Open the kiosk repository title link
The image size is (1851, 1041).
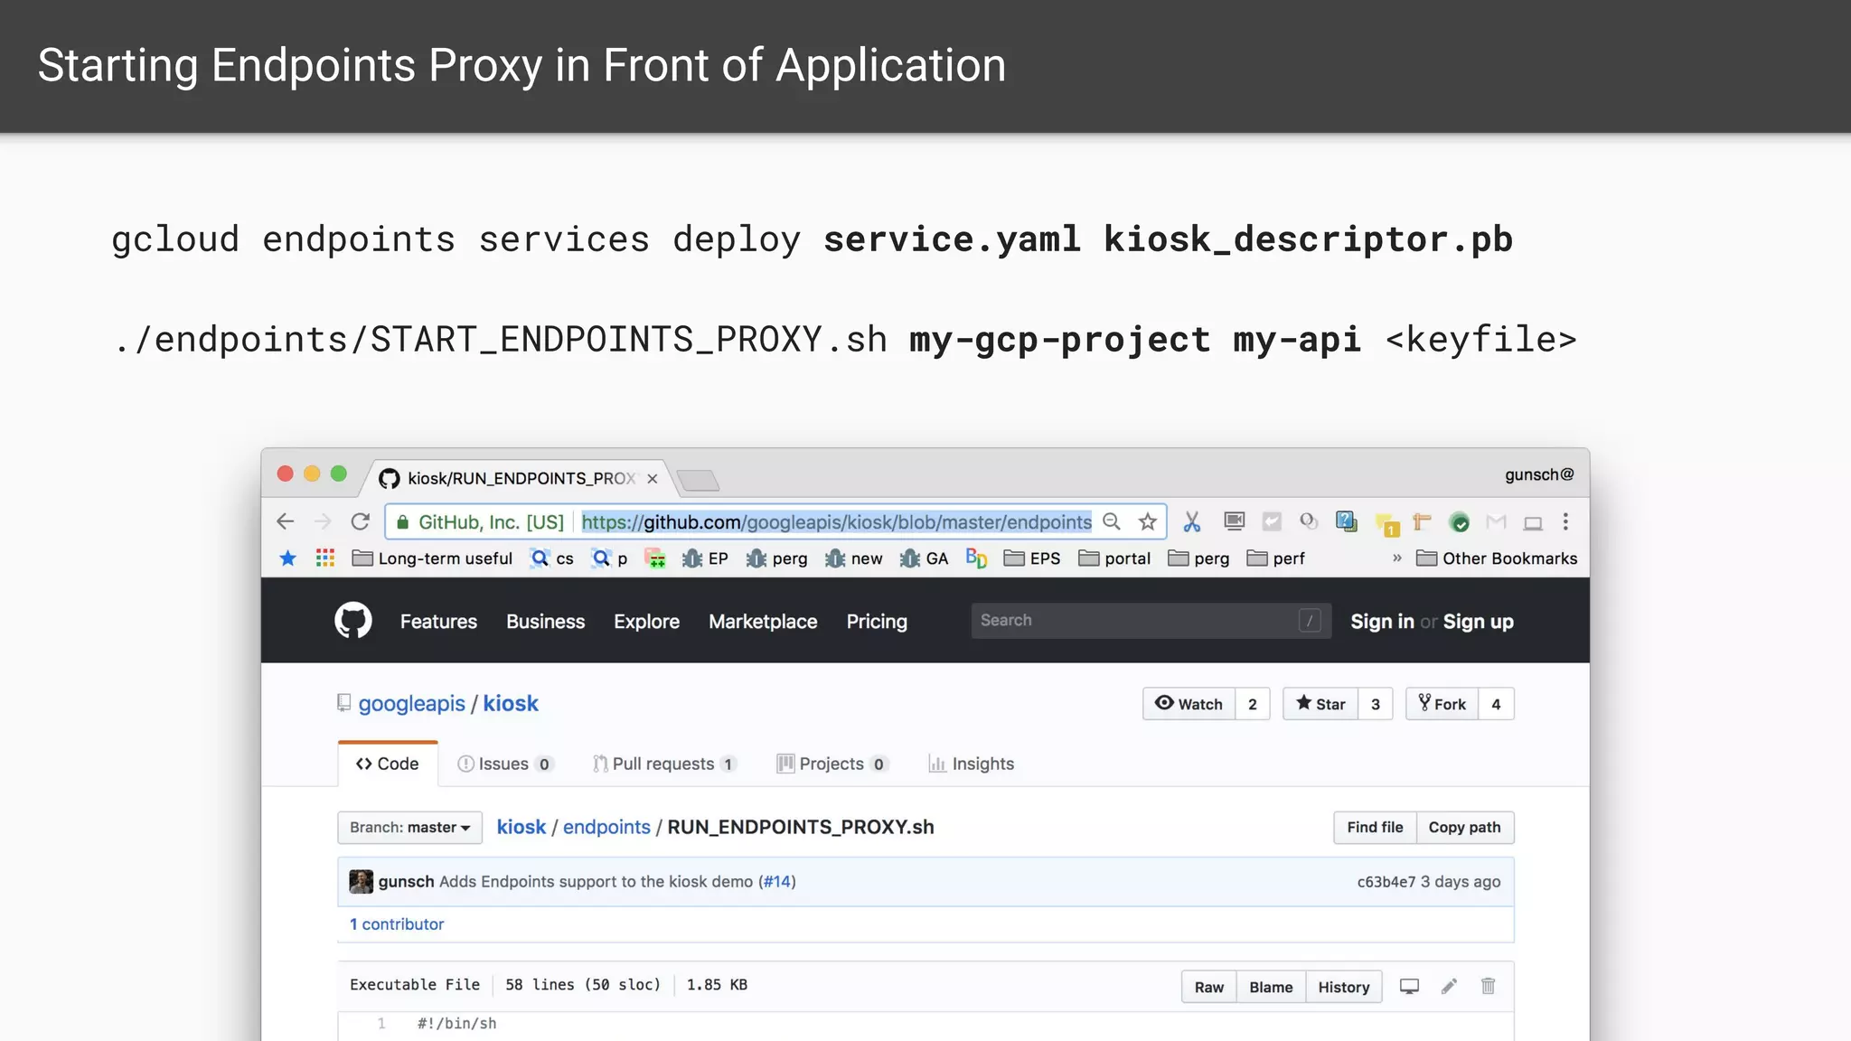coord(511,704)
